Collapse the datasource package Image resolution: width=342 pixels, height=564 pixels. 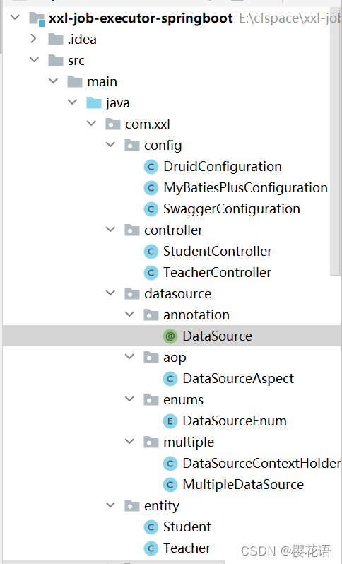tap(110, 293)
